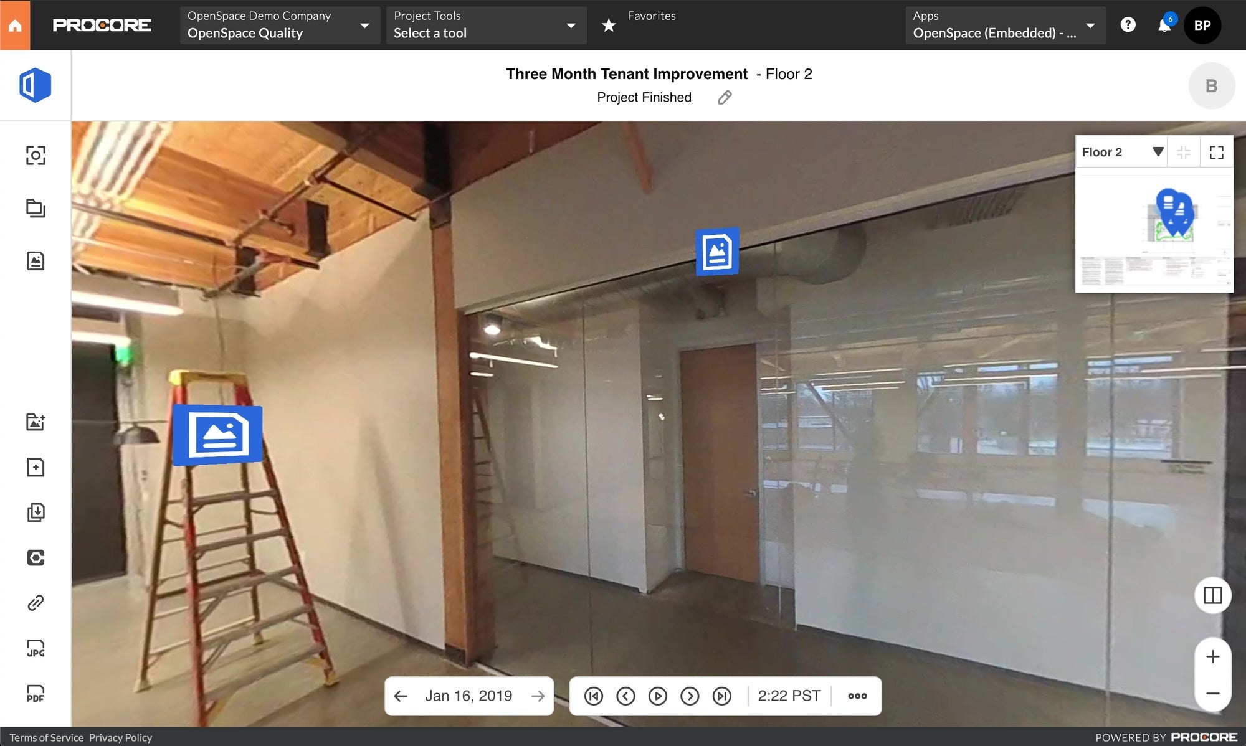
Task: Edit the capture name with pencil icon
Action: click(x=725, y=97)
